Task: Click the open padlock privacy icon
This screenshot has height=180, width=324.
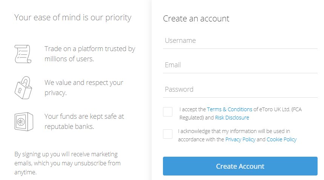Action: click(x=23, y=88)
